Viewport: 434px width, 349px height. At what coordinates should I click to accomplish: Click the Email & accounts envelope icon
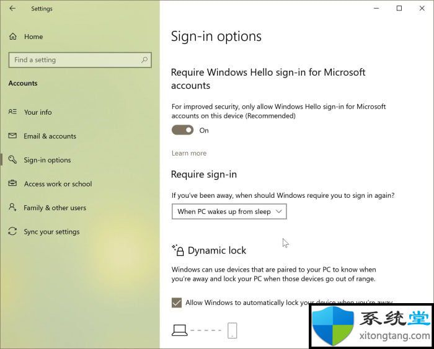pyautogui.click(x=12, y=136)
